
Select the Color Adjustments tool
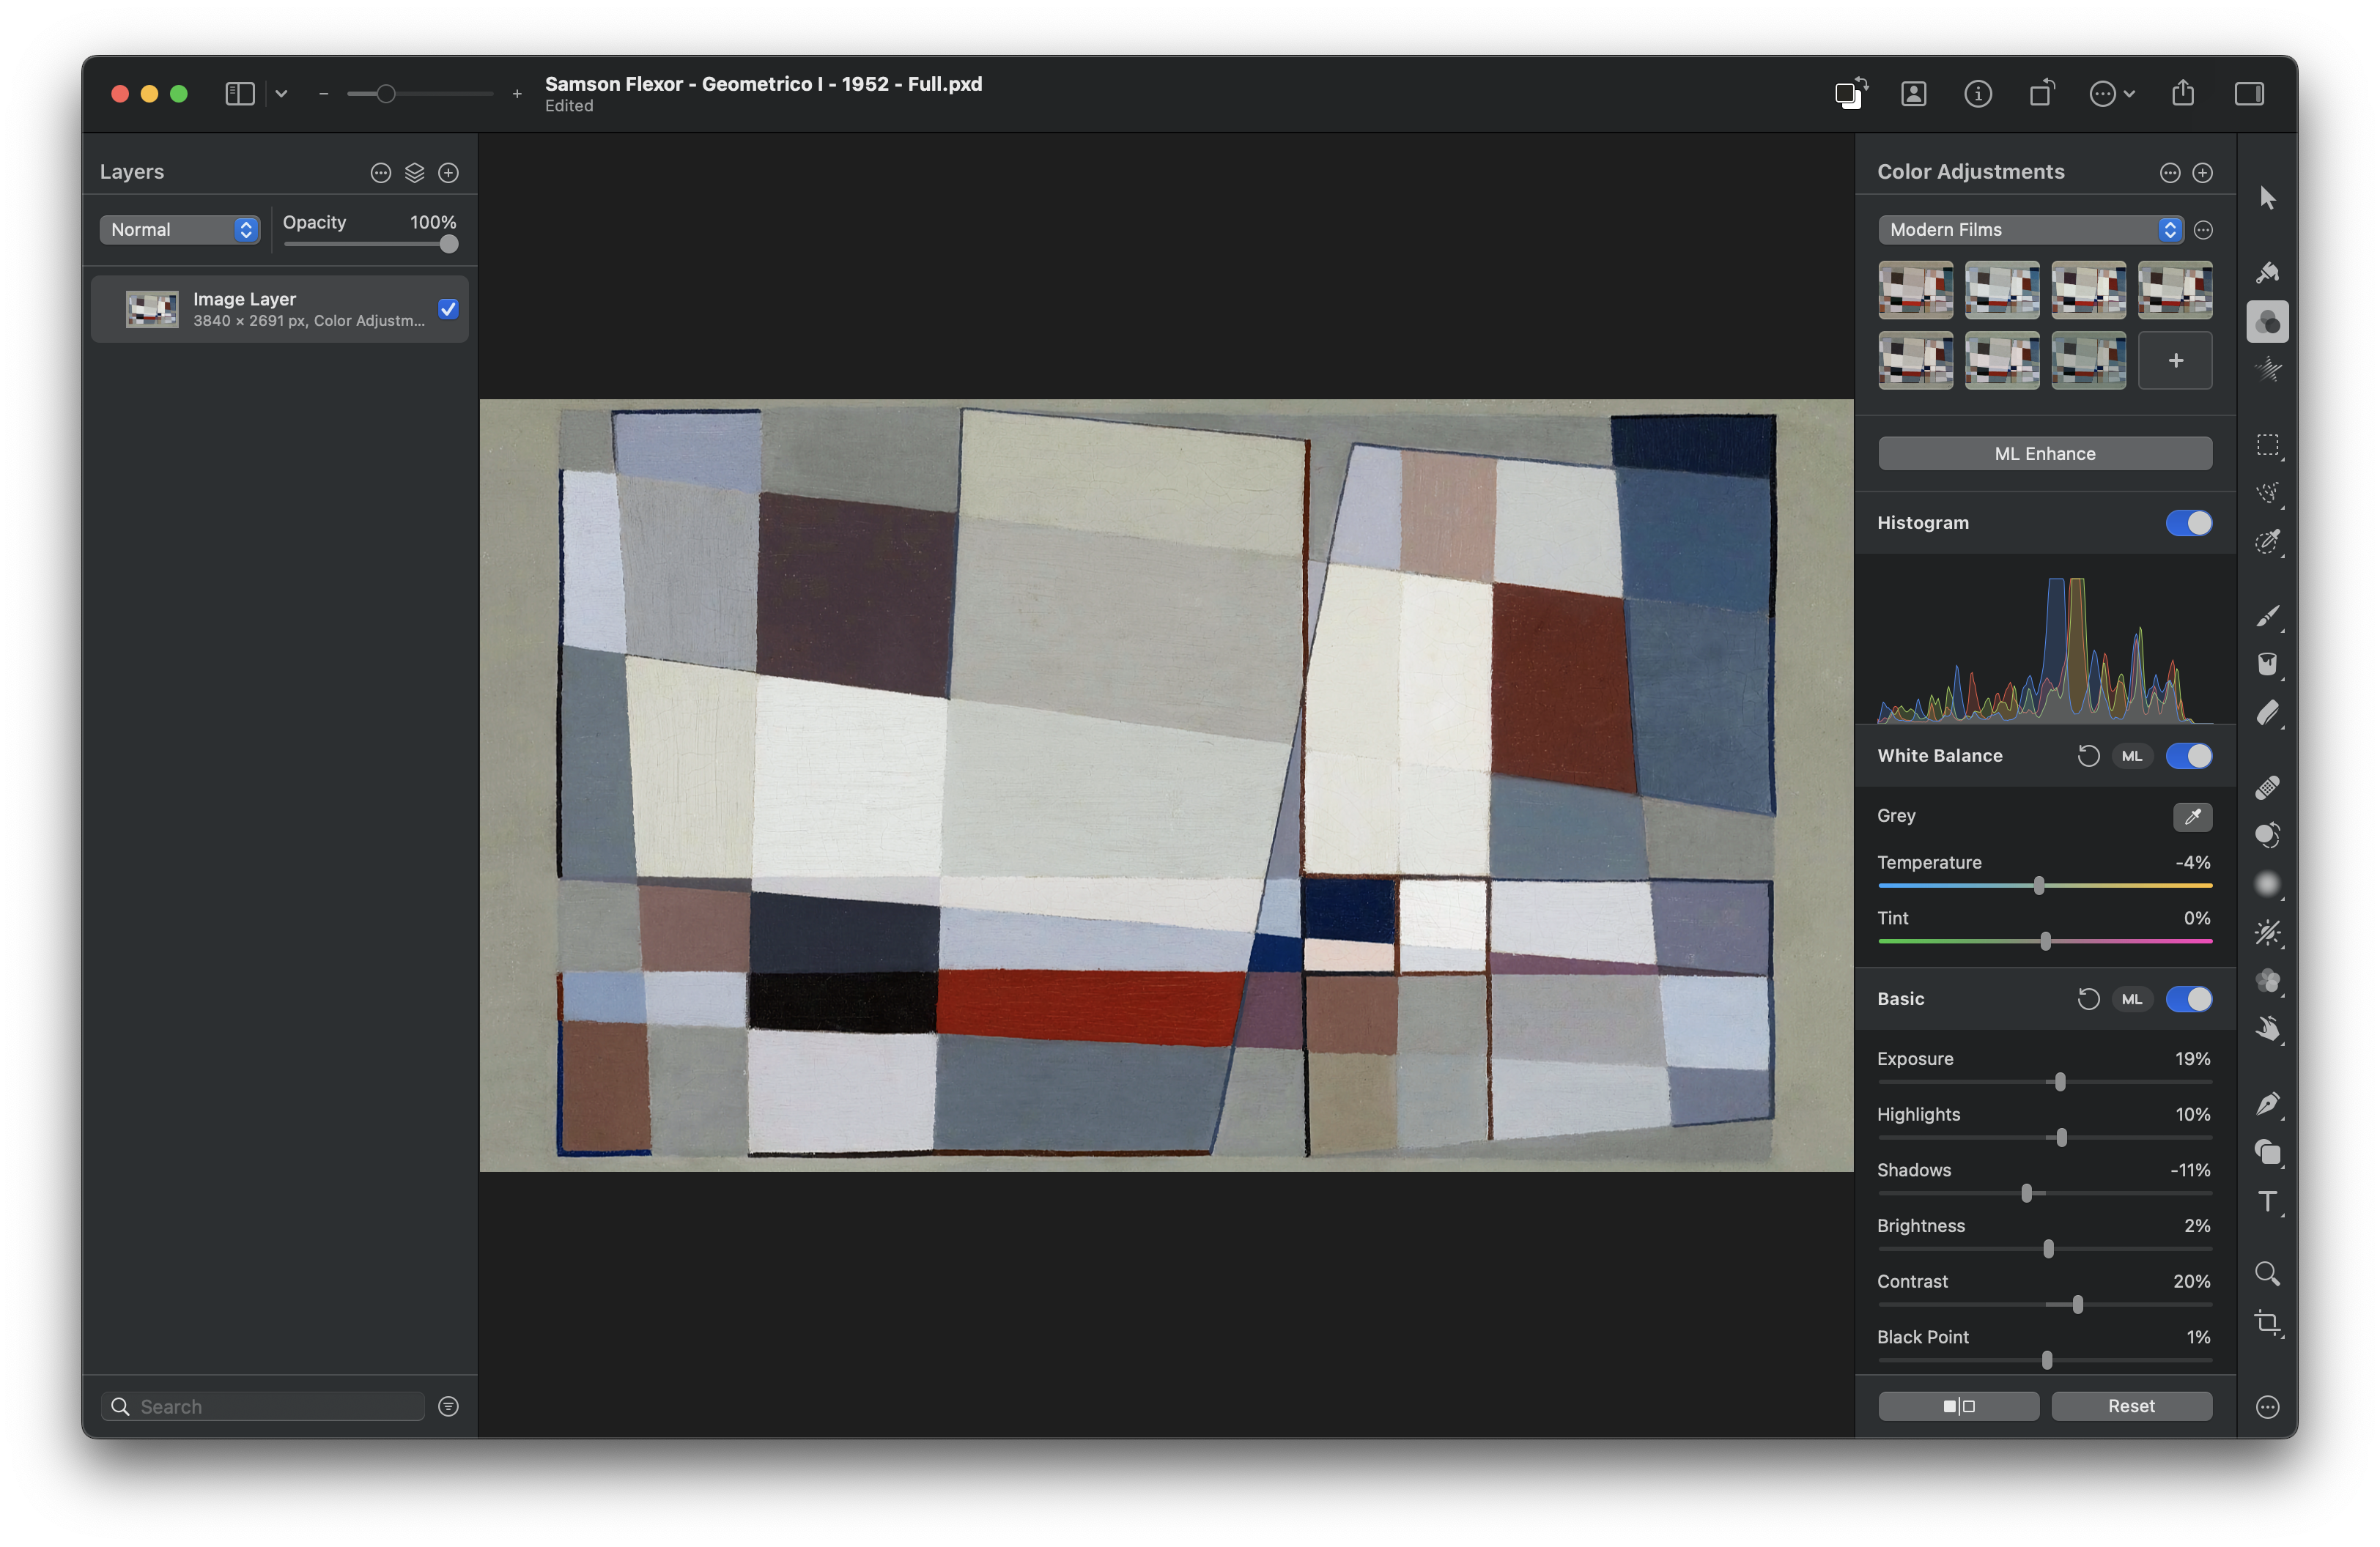coord(2267,322)
